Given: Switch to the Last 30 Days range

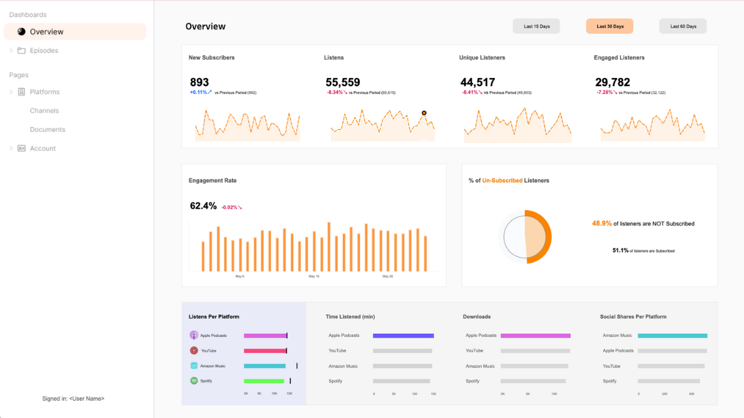Looking at the screenshot, I should click(x=609, y=26).
